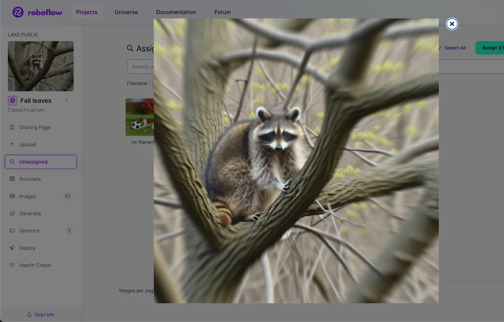
Task: Click the Unassigned search icon
Action: click(x=12, y=162)
